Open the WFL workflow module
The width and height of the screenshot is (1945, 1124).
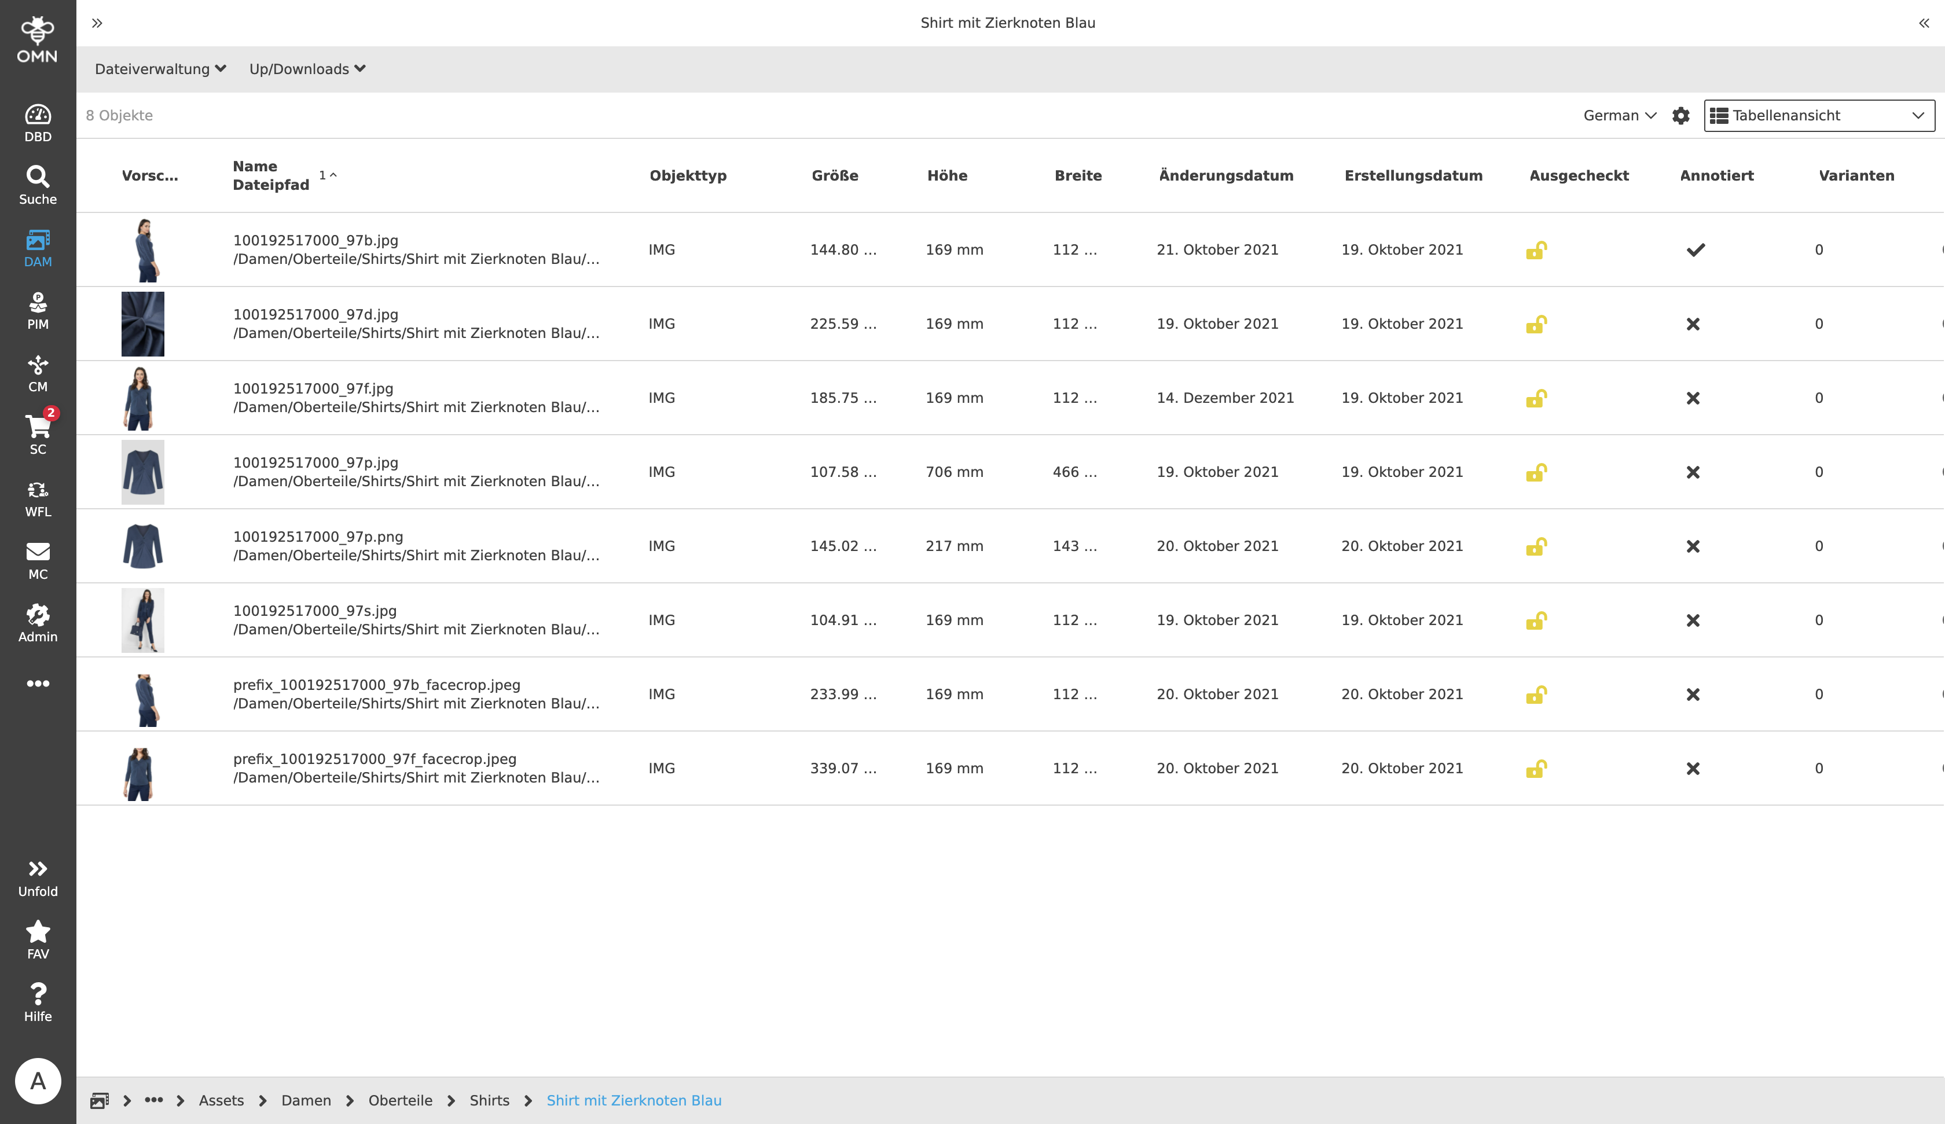pos(38,498)
